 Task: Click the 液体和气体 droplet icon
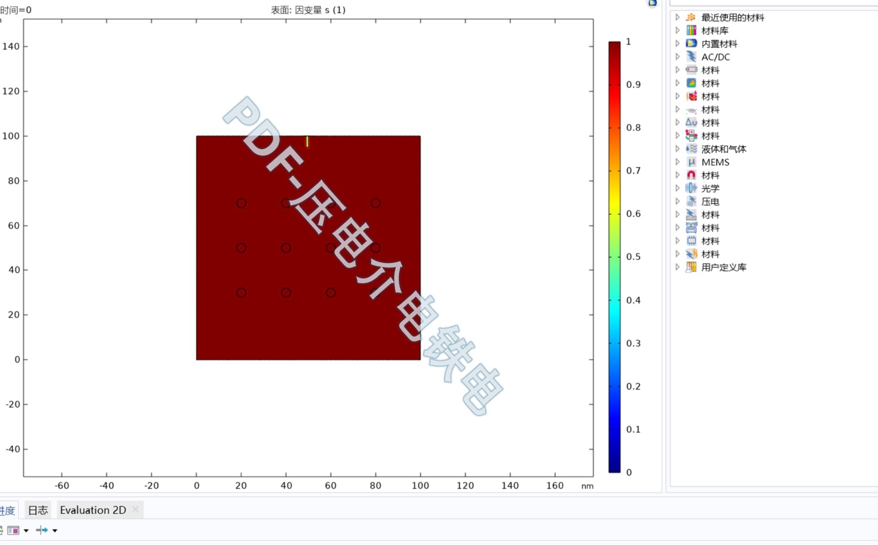click(x=691, y=149)
